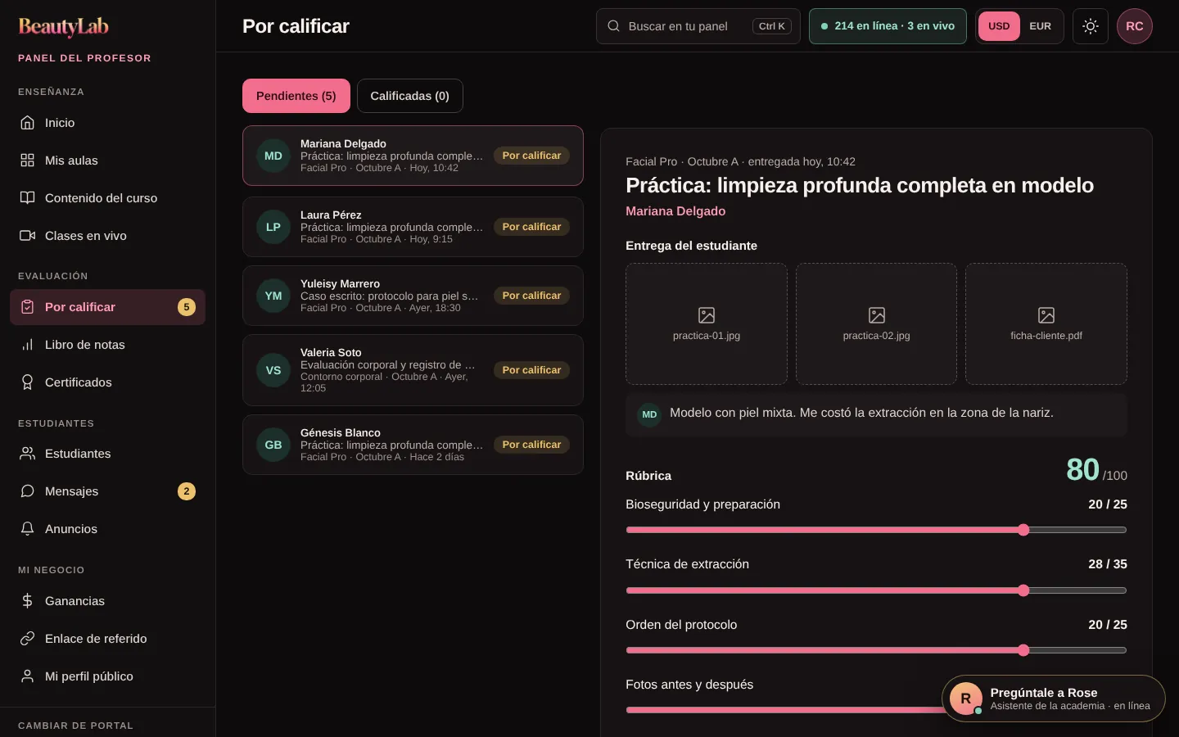Open the RC profile avatar
Screen dimensions: 1179x737
coord(1135,26)
